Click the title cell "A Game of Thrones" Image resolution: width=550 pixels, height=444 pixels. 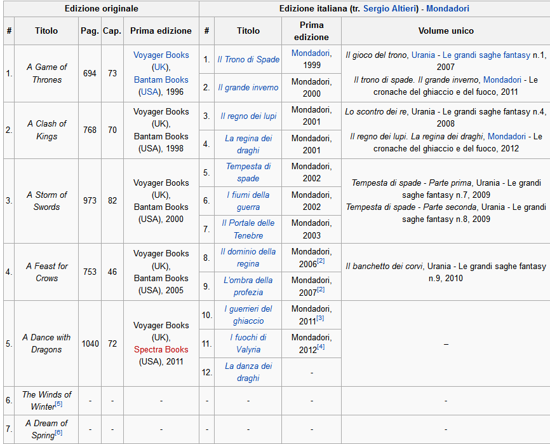click(x=46, y=73)
